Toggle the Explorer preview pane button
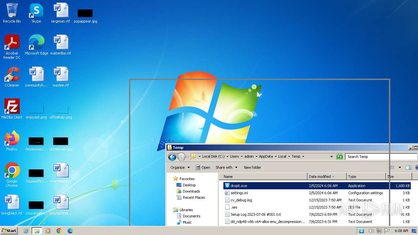The image size is (418, 235). [x=408, y=167]
